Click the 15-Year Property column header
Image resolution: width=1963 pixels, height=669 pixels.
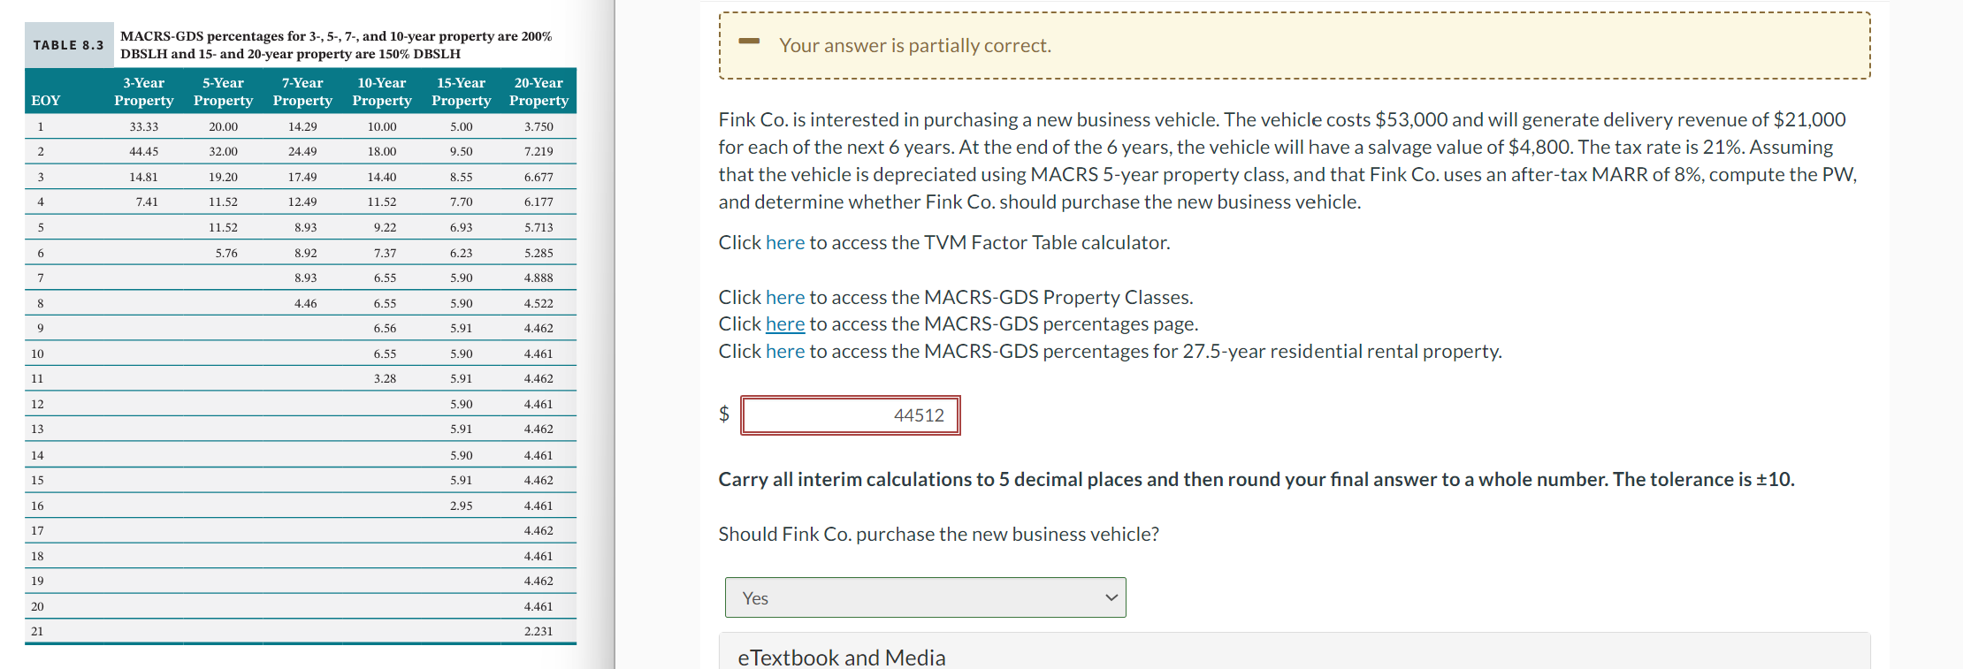[461, 92]
